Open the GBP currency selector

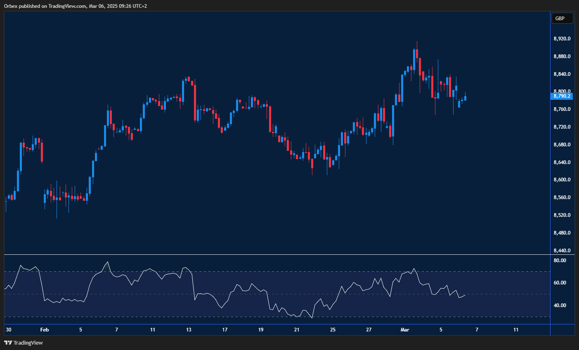[562, 18]
